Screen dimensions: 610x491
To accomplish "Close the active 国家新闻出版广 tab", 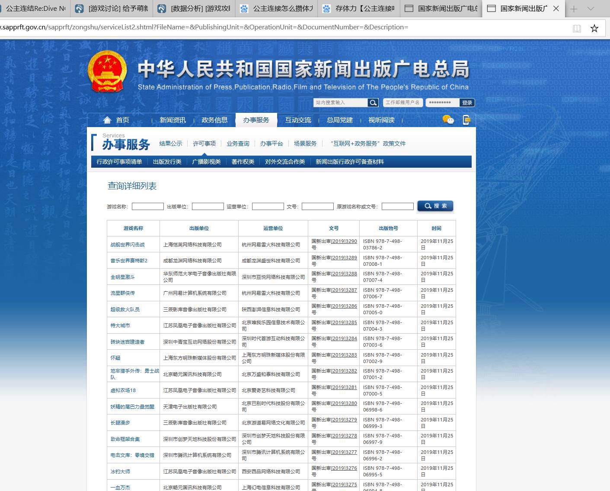I will 556,9.
